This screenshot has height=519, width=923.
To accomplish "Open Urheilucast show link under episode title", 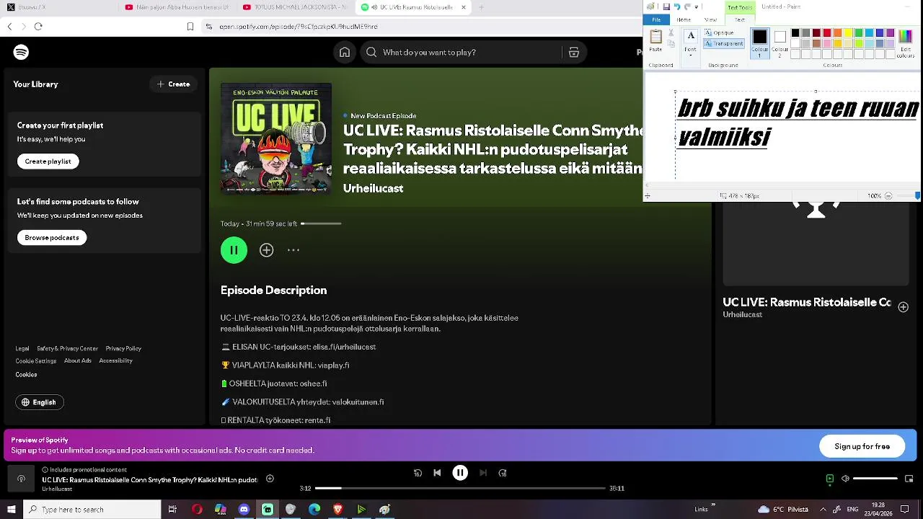I will pos(373,188).
